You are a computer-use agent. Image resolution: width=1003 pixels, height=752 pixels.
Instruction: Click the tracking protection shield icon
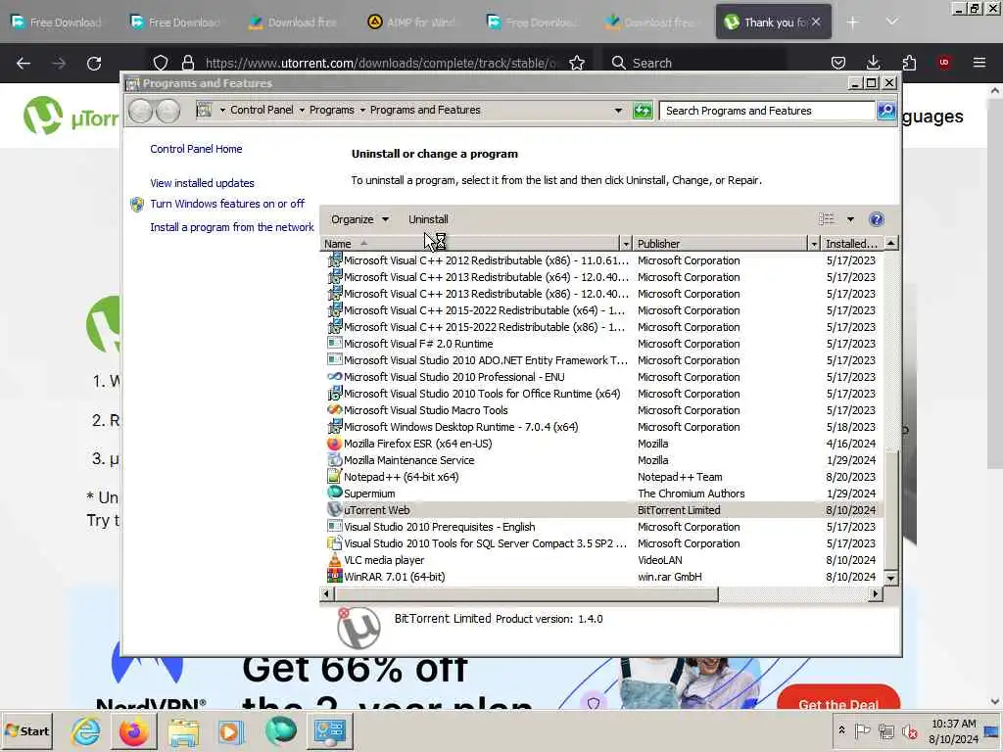click(161, 63)
